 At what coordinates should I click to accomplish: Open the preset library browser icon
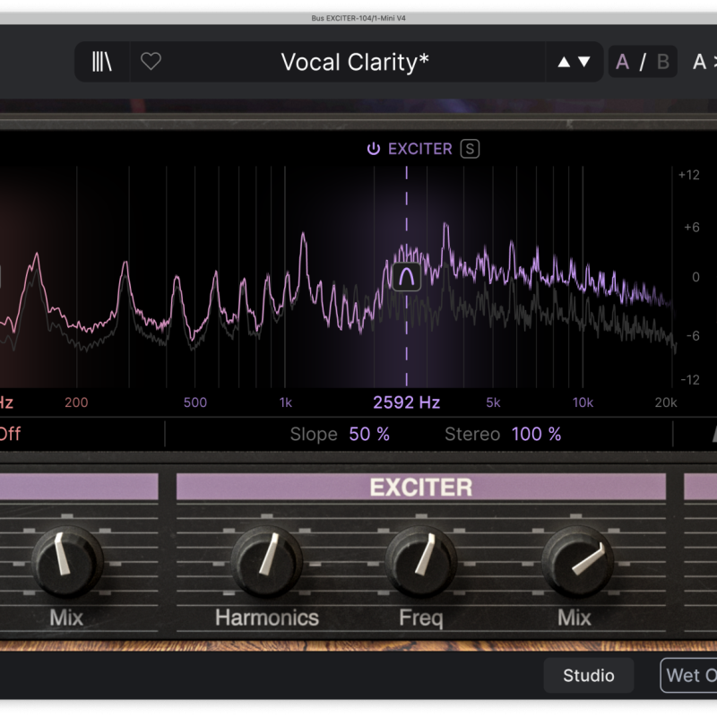tap(101, 61)
